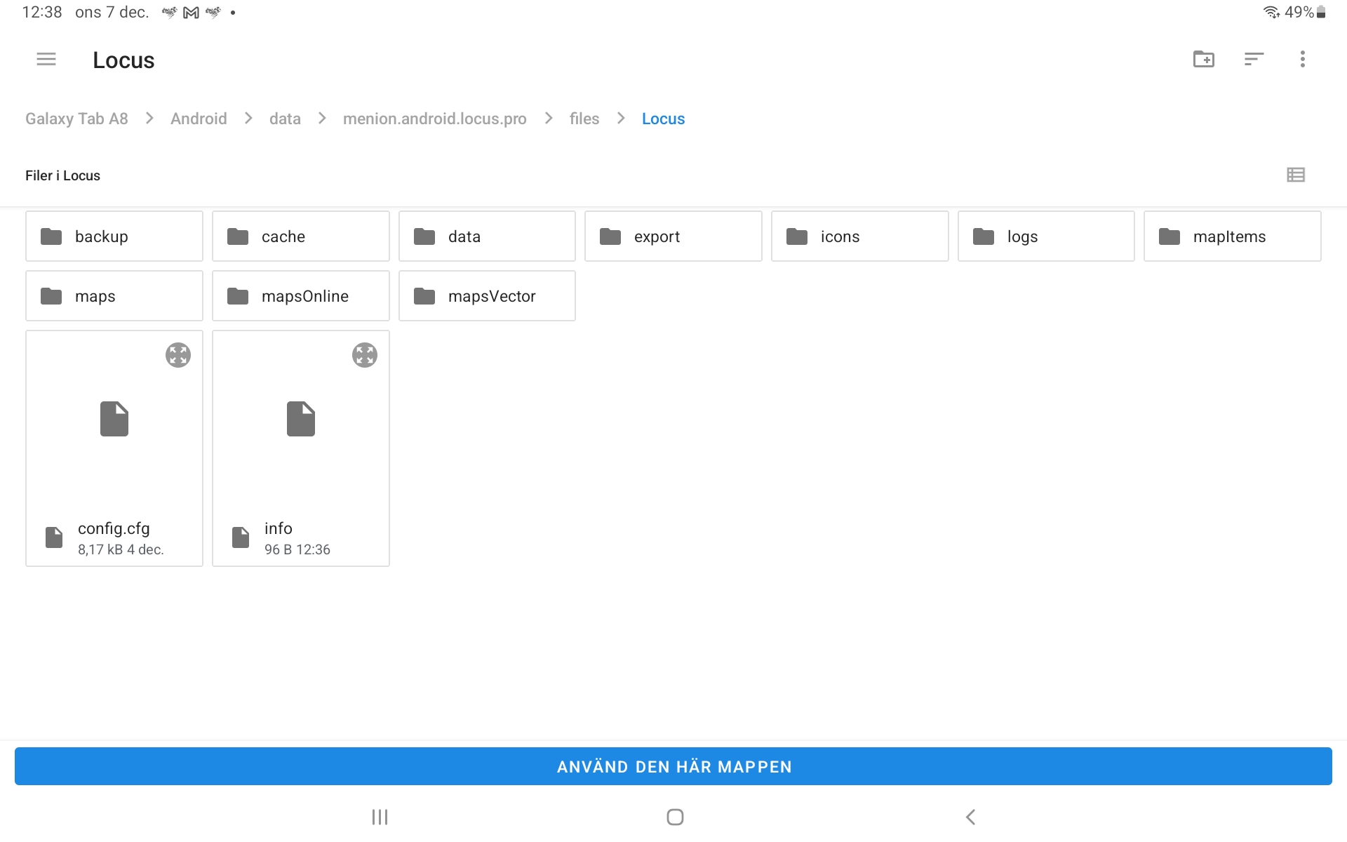Expand the config.cfg file preview
The image size is (1347, 842).
coord(178,355)
